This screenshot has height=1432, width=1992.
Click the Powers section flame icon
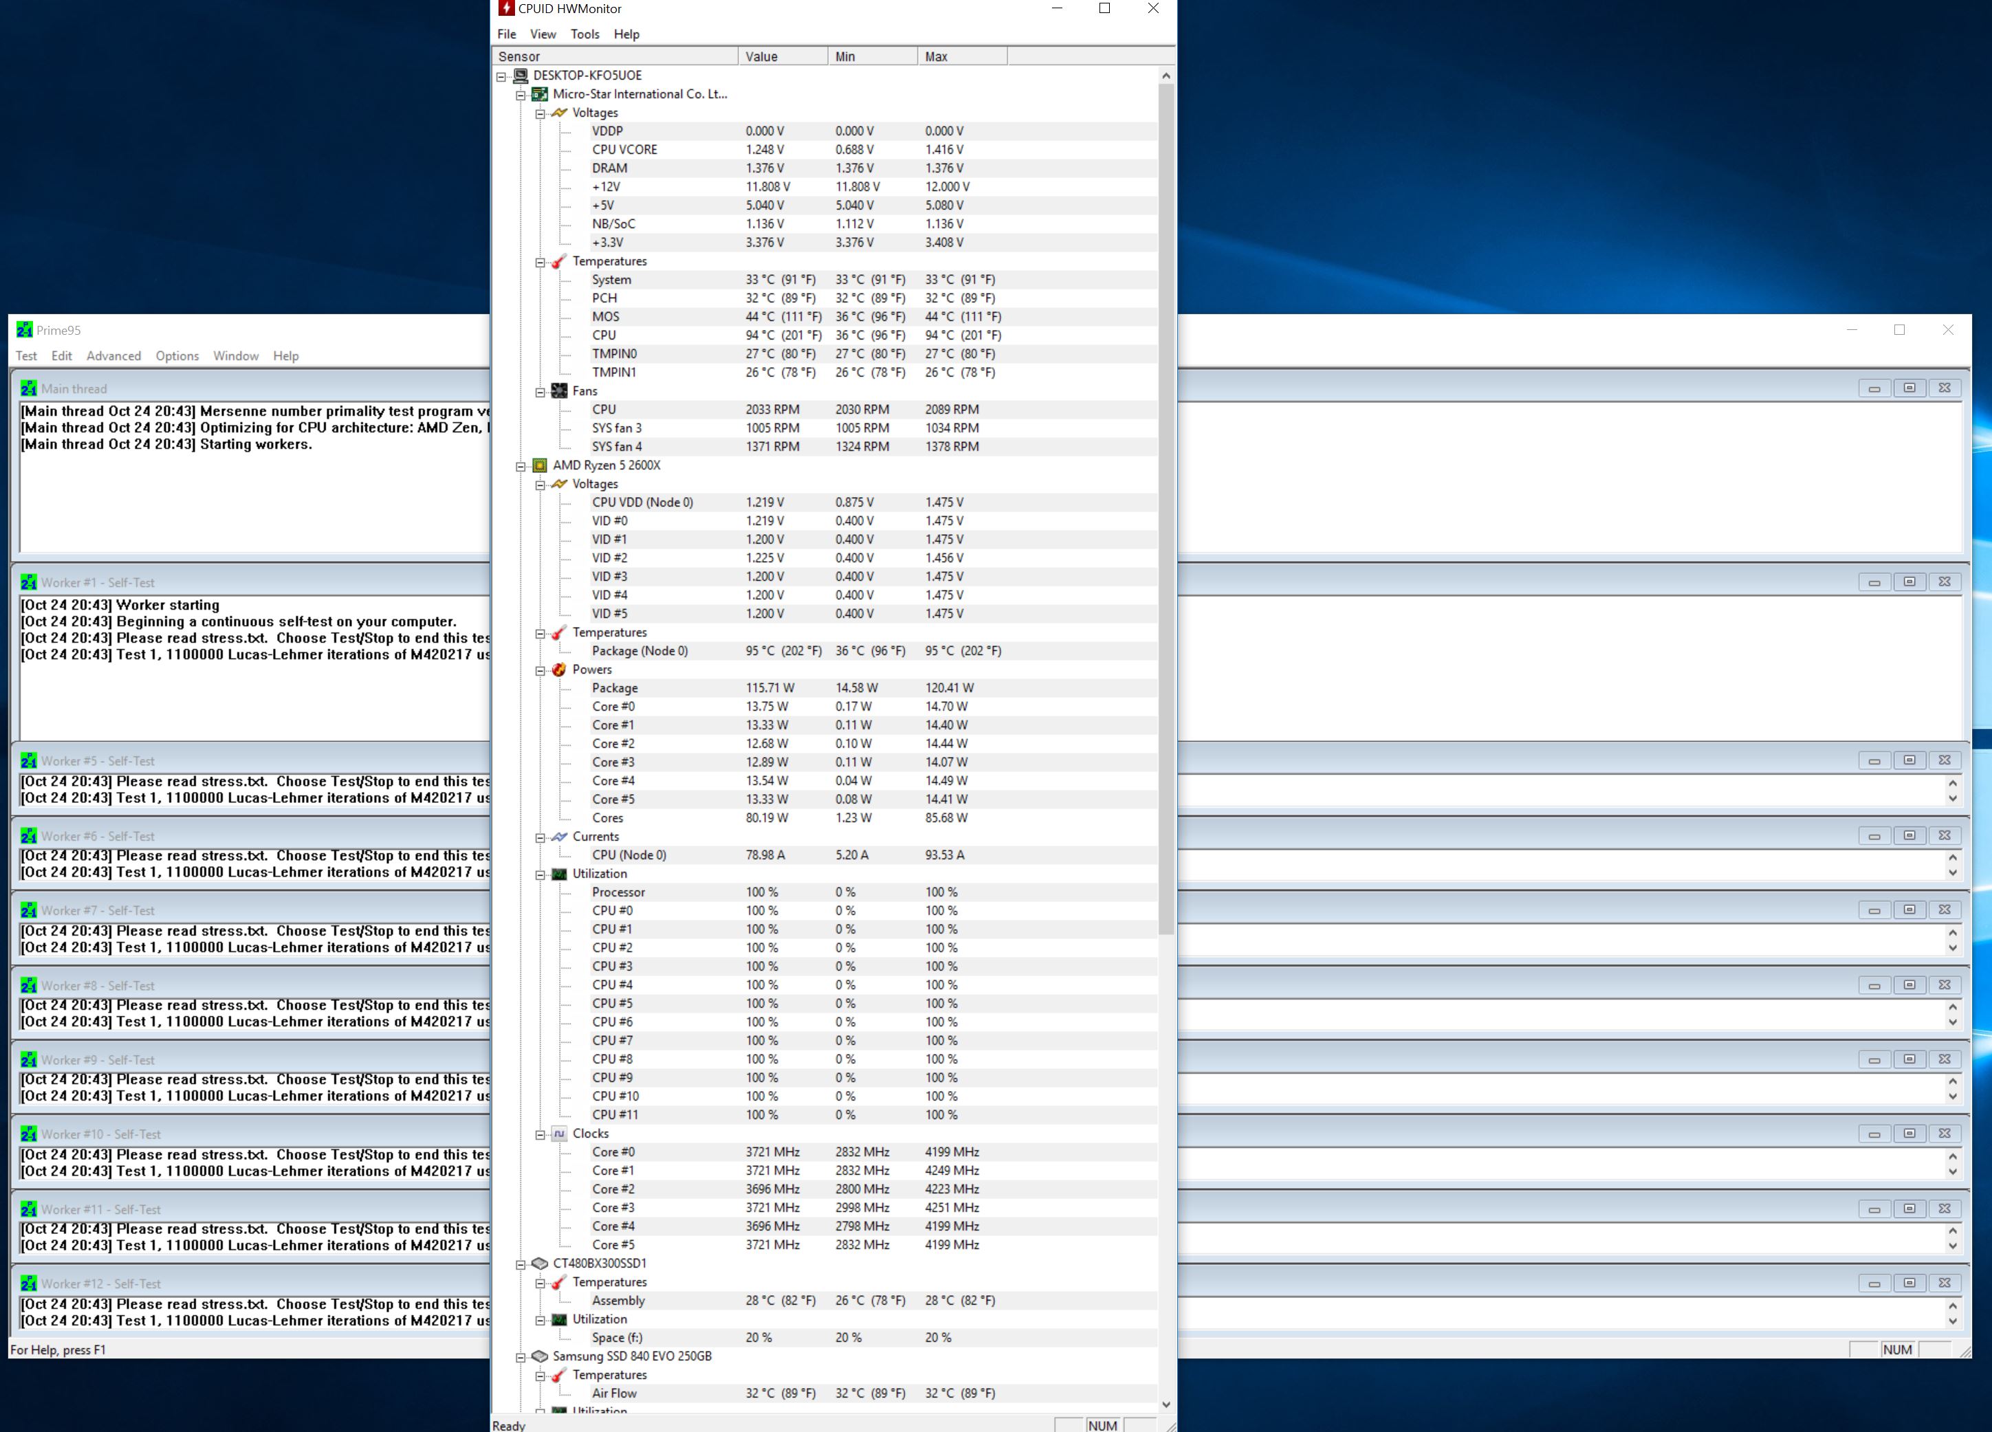pyautogui.click(x=560, y=669)
